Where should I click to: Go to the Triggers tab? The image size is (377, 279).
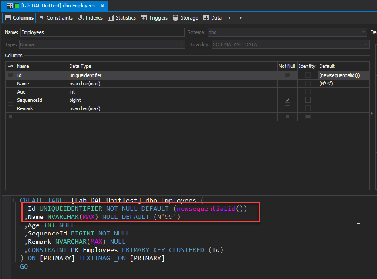(154, 18)
